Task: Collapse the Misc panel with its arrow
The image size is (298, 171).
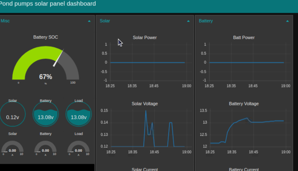Action: (89, 21)
